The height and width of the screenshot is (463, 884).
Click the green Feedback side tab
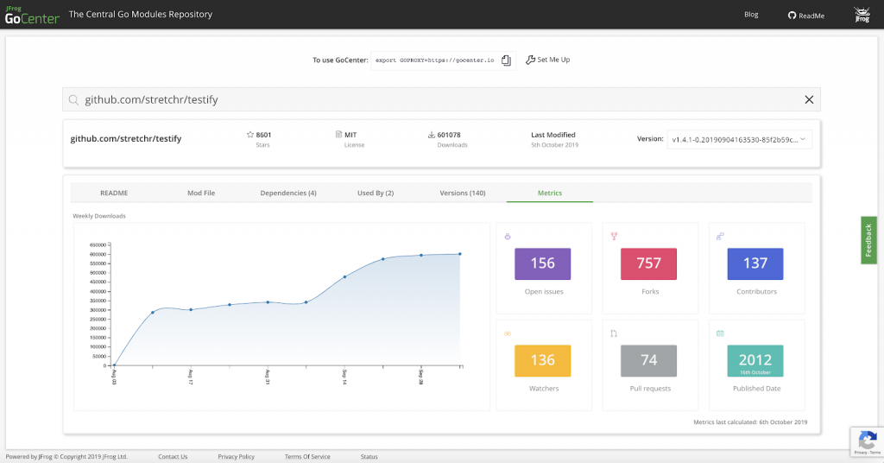pyautogui.click(x=868, y=240)
